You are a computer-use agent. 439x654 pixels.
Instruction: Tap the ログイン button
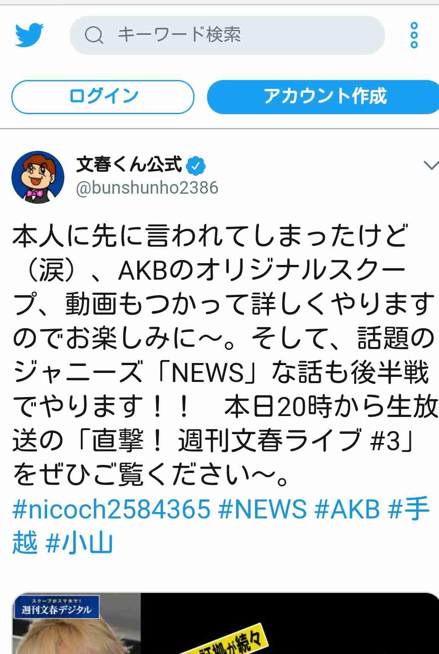click(103, 97)
